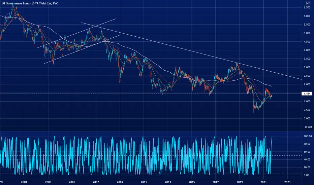Image resolution: width=314 pixels, height=185 pixels.
Task: Click the 60.00 oscillator scale label
Action: (x=308, y=152)
